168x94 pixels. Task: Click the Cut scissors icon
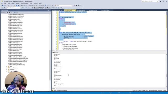[x=39, y=6]
